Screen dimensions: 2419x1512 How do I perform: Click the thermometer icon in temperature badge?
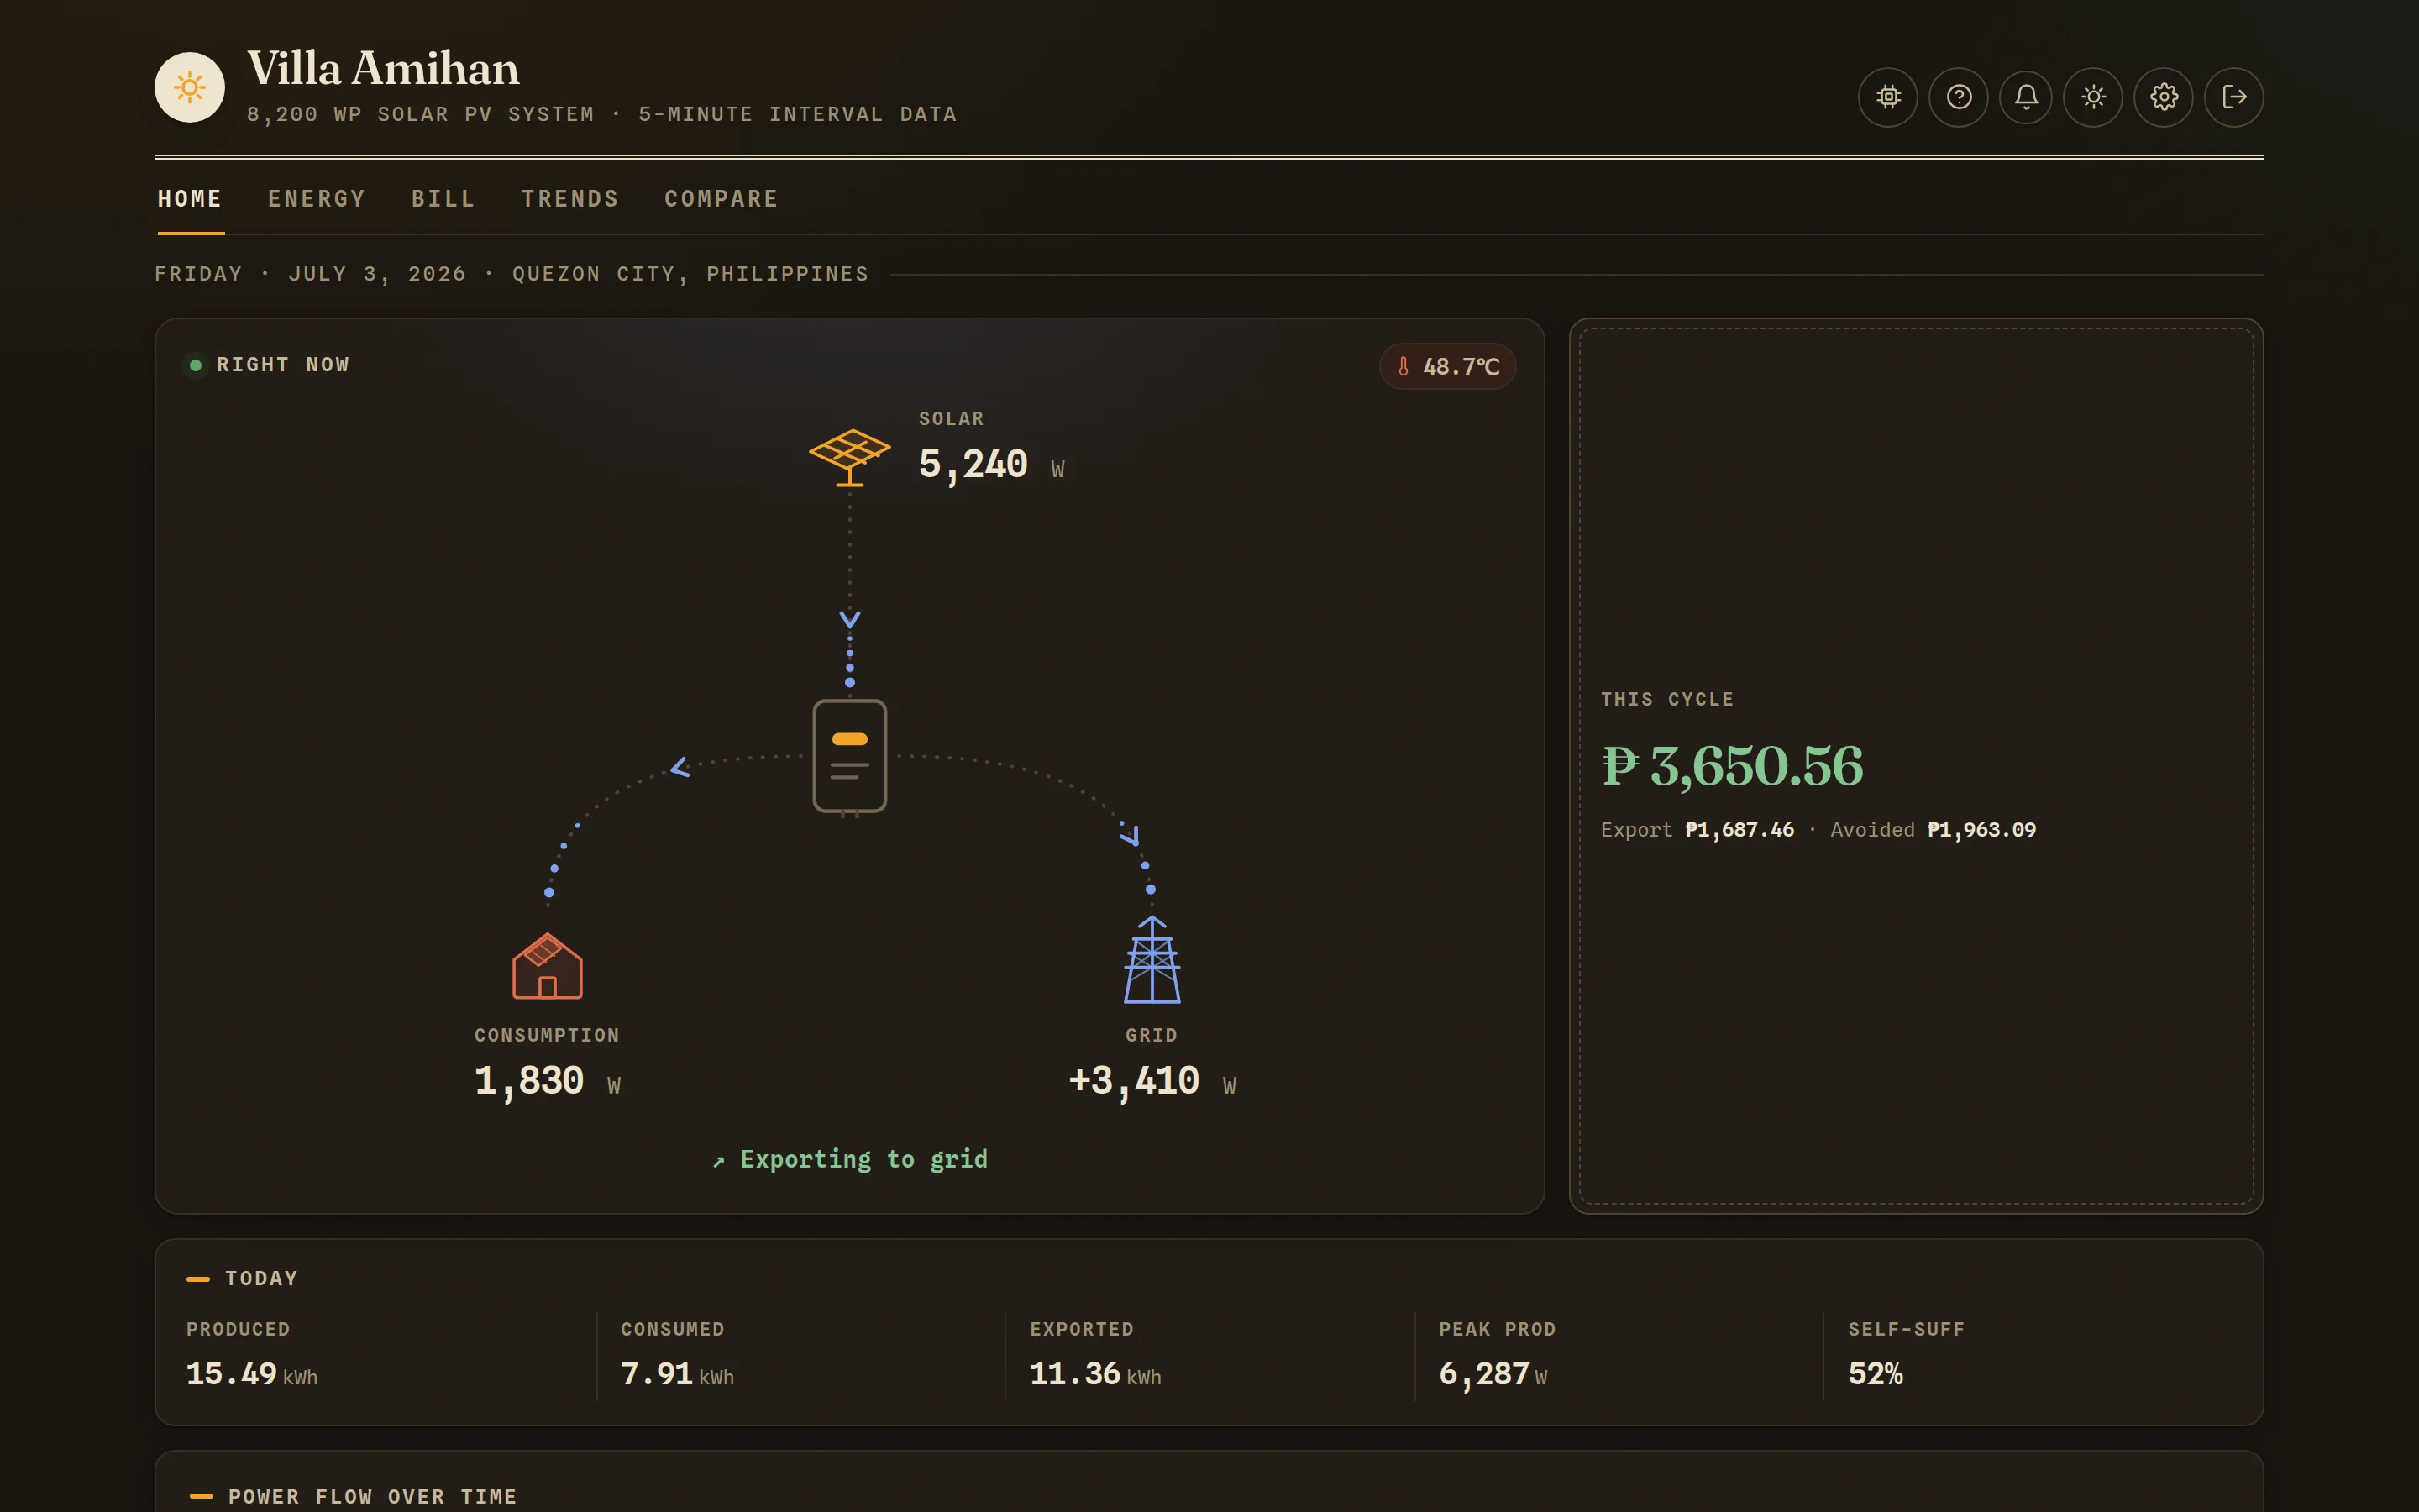pos(1404,367)
